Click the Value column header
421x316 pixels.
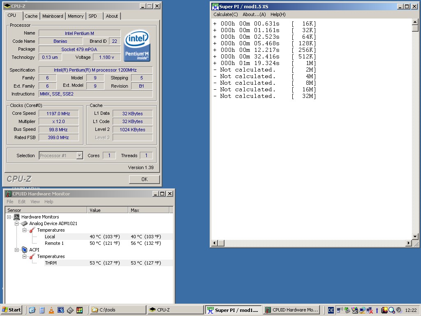108,210
